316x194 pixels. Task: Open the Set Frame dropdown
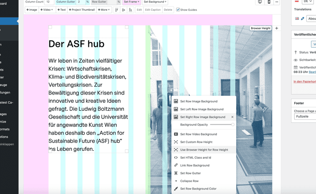[132, 2]
